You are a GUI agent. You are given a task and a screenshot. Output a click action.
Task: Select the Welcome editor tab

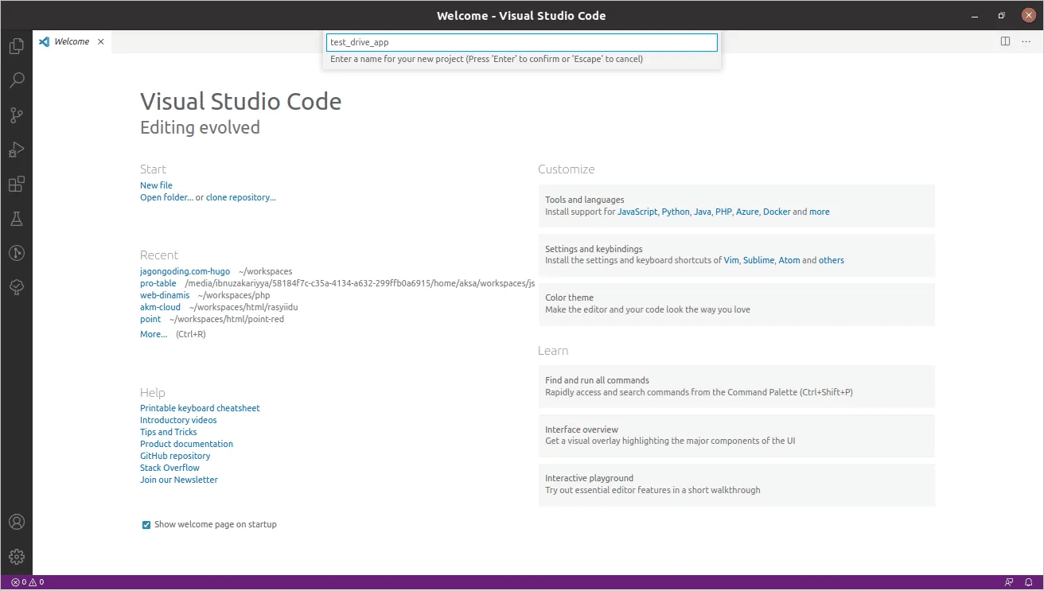72,41
